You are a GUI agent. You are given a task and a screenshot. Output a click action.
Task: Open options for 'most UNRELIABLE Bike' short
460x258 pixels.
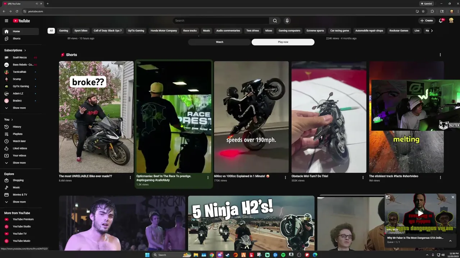click(x=130, y=177)
